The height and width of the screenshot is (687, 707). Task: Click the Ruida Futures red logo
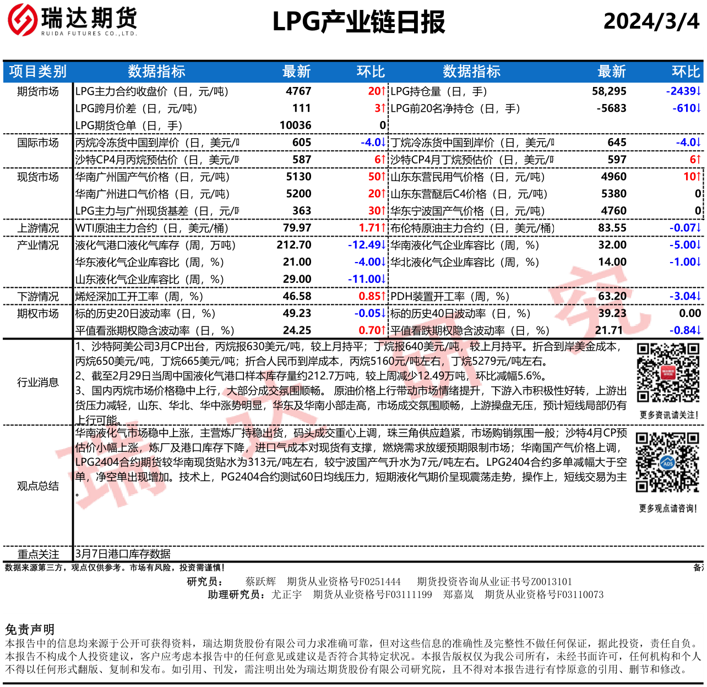point(22,20)
